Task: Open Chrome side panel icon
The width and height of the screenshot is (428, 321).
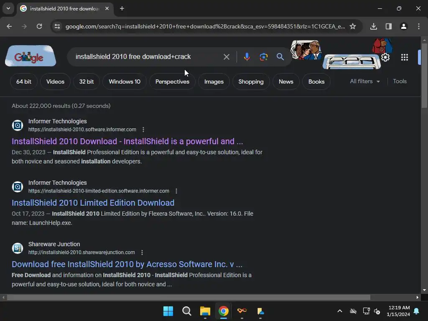Action: (x=389, y=26)
